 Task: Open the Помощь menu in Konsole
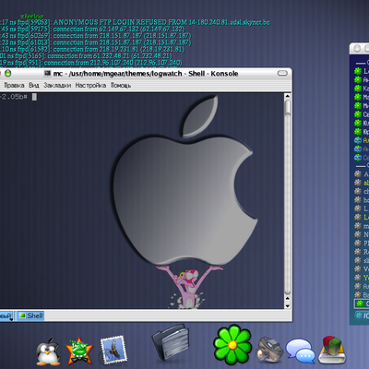click(121, 85)
